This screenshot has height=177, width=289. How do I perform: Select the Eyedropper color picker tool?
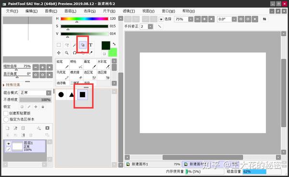tap(91, 53)
